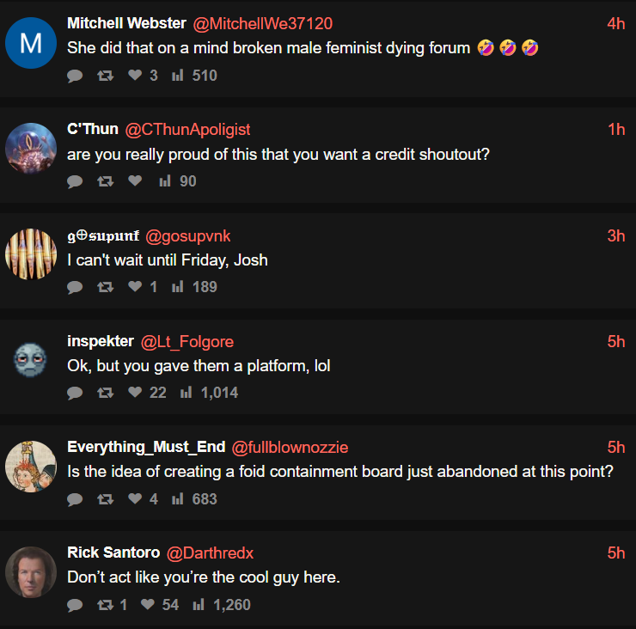This screenshot has width=636, height=629.
Task: Click the Everything_Must_End display name
Action: tap(146, 447)
